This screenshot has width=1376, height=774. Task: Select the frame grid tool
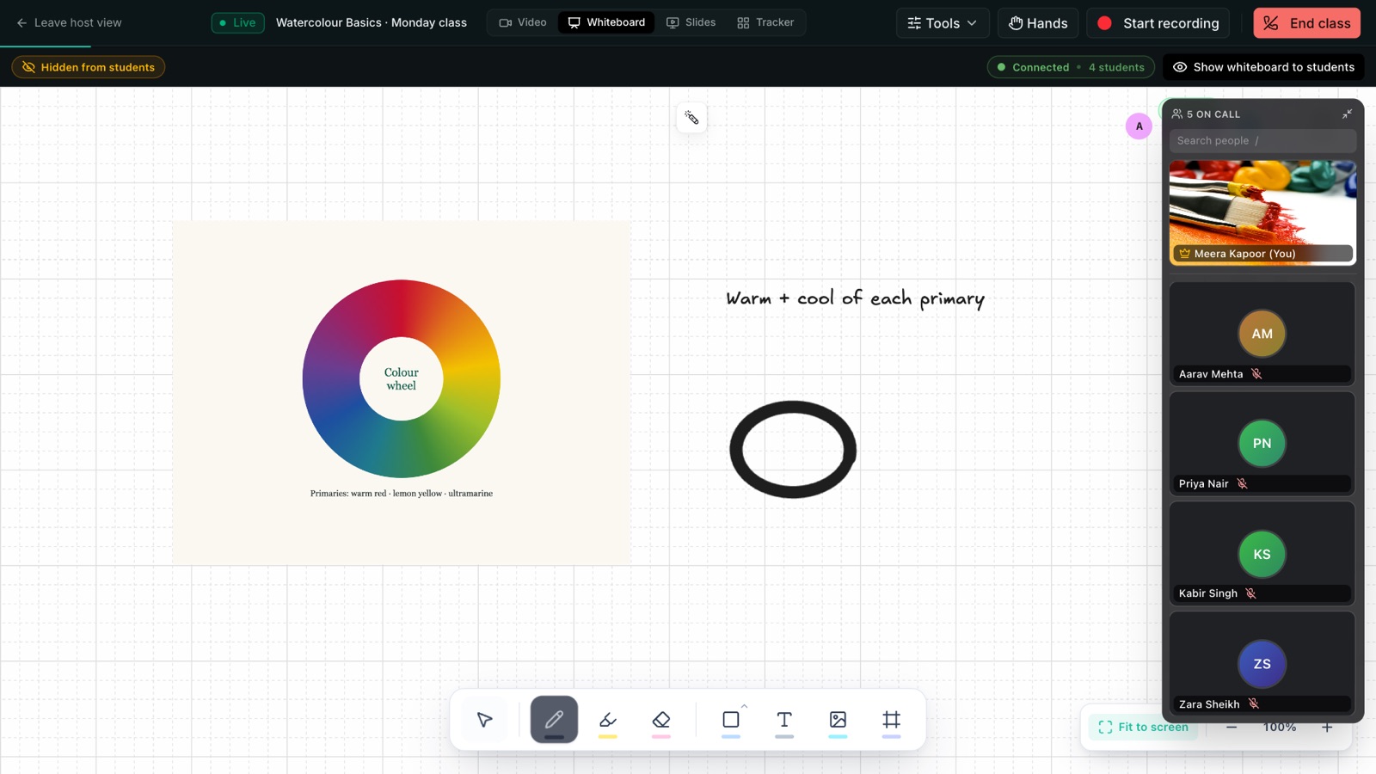coord(892,720)
